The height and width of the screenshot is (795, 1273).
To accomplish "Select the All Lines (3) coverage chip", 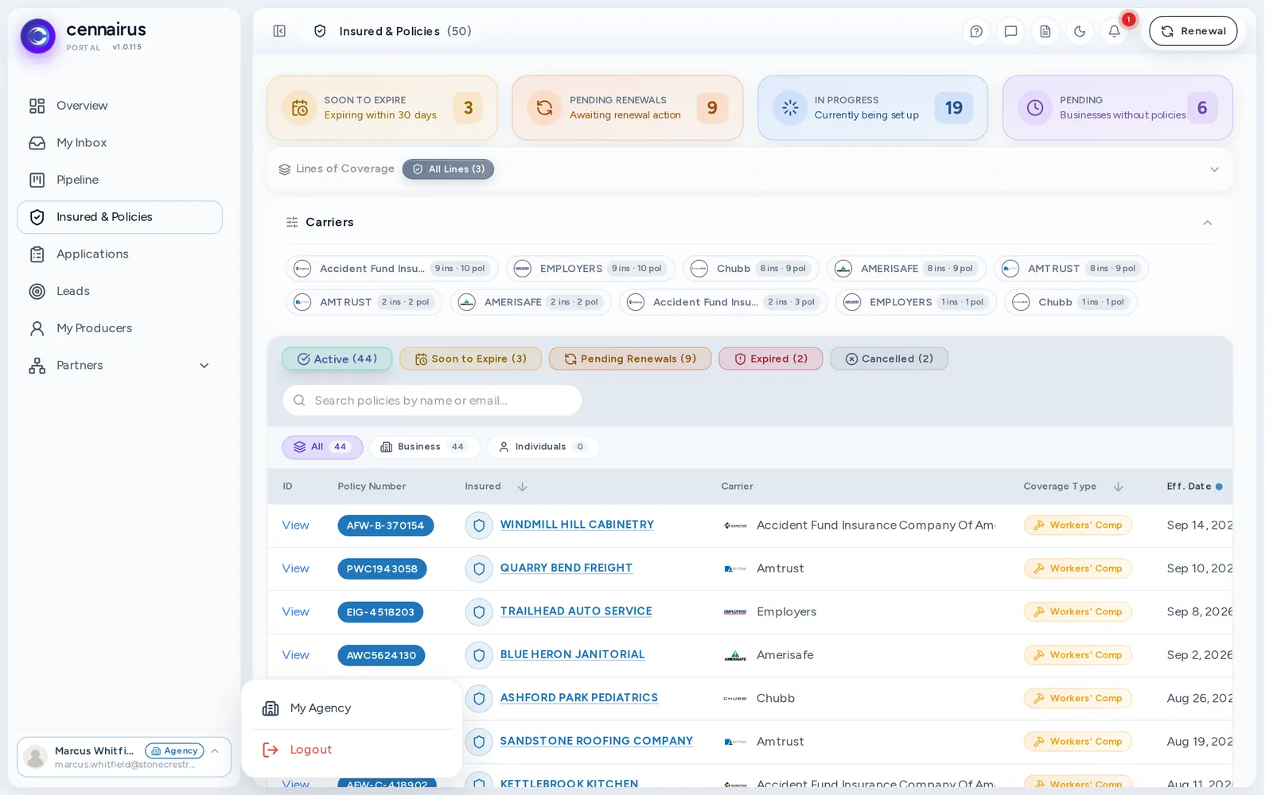I will click(x=448, y=169).
